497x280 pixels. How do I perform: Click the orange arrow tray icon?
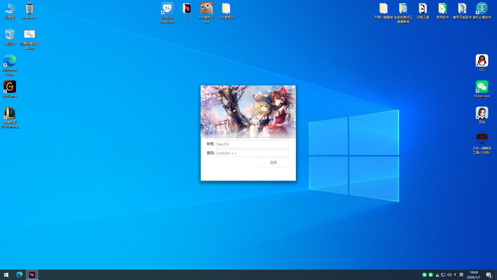455,275
